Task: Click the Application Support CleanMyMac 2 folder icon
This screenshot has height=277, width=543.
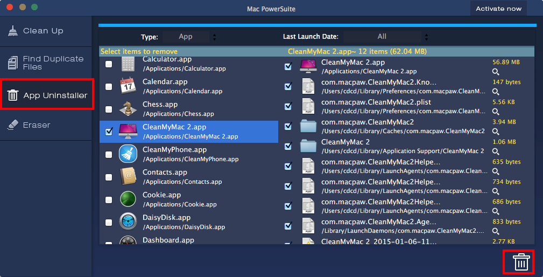Action: point(308,146)
